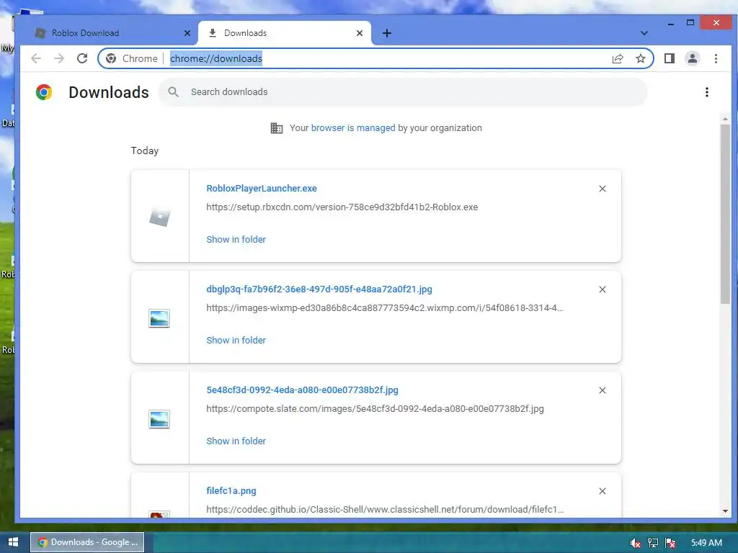Click the setup.rbxcdn.com source URL
This screenshot has width=738, height=553.
tap(342, 207)
